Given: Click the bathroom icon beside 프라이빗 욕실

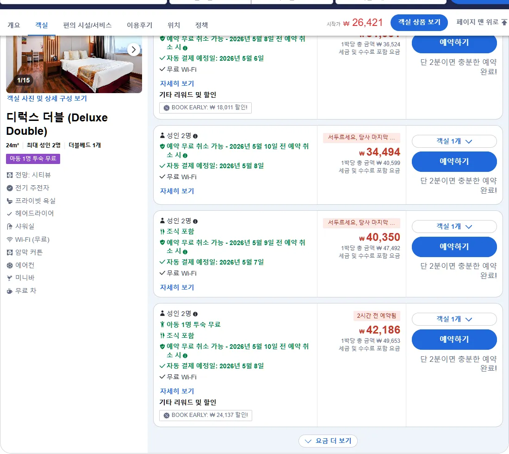Looking at the screenshot, I should tap(10, 201).
